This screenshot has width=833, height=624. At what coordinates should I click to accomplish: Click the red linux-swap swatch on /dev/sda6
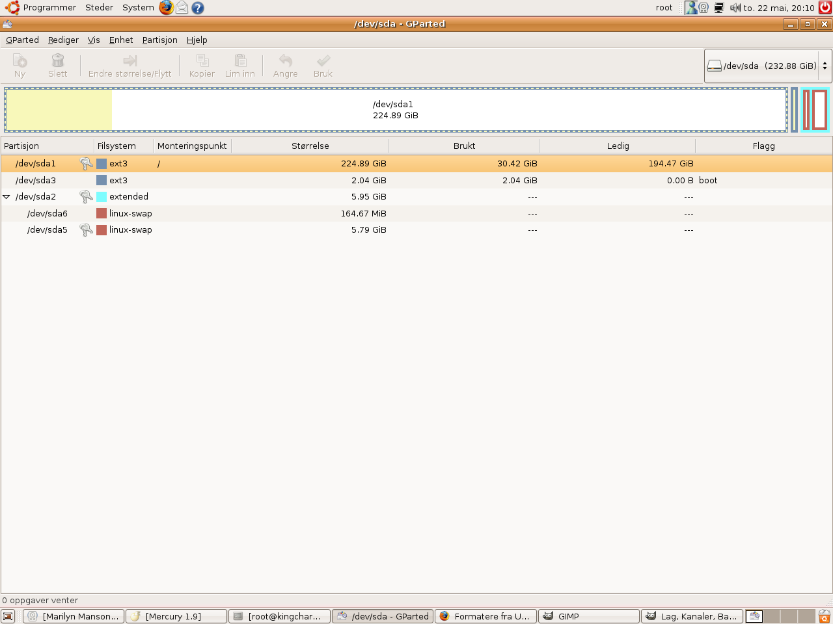pyautogui.click(x=102, y=213)
